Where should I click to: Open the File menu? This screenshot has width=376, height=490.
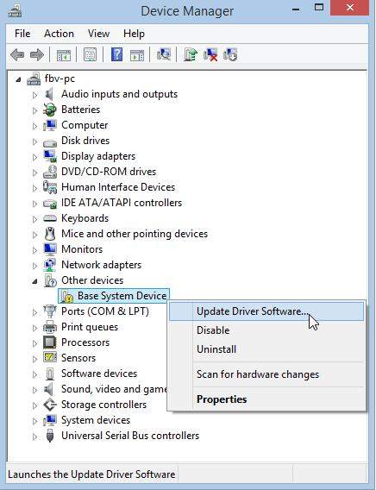pyautogui.click(x=22, y=34)
